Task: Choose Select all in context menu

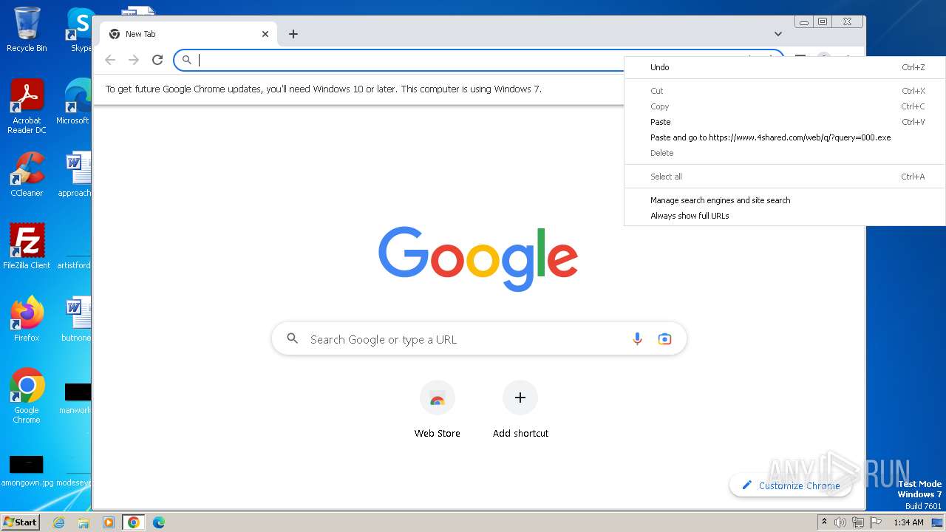Action: (785, 177)
